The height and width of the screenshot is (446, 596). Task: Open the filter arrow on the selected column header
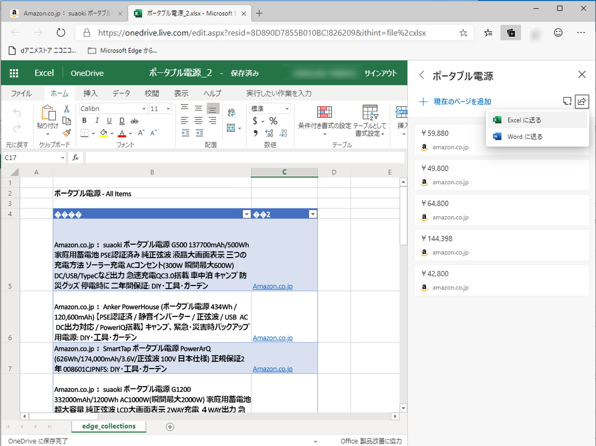point(313,214)
